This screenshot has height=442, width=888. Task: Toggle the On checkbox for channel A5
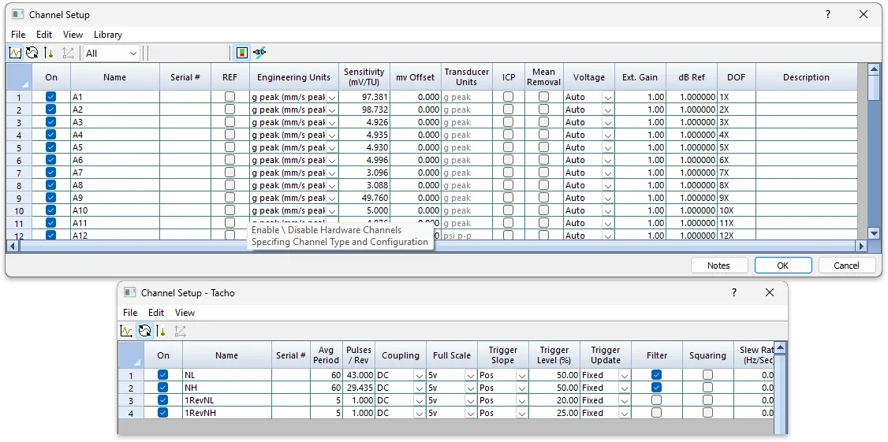51,147
